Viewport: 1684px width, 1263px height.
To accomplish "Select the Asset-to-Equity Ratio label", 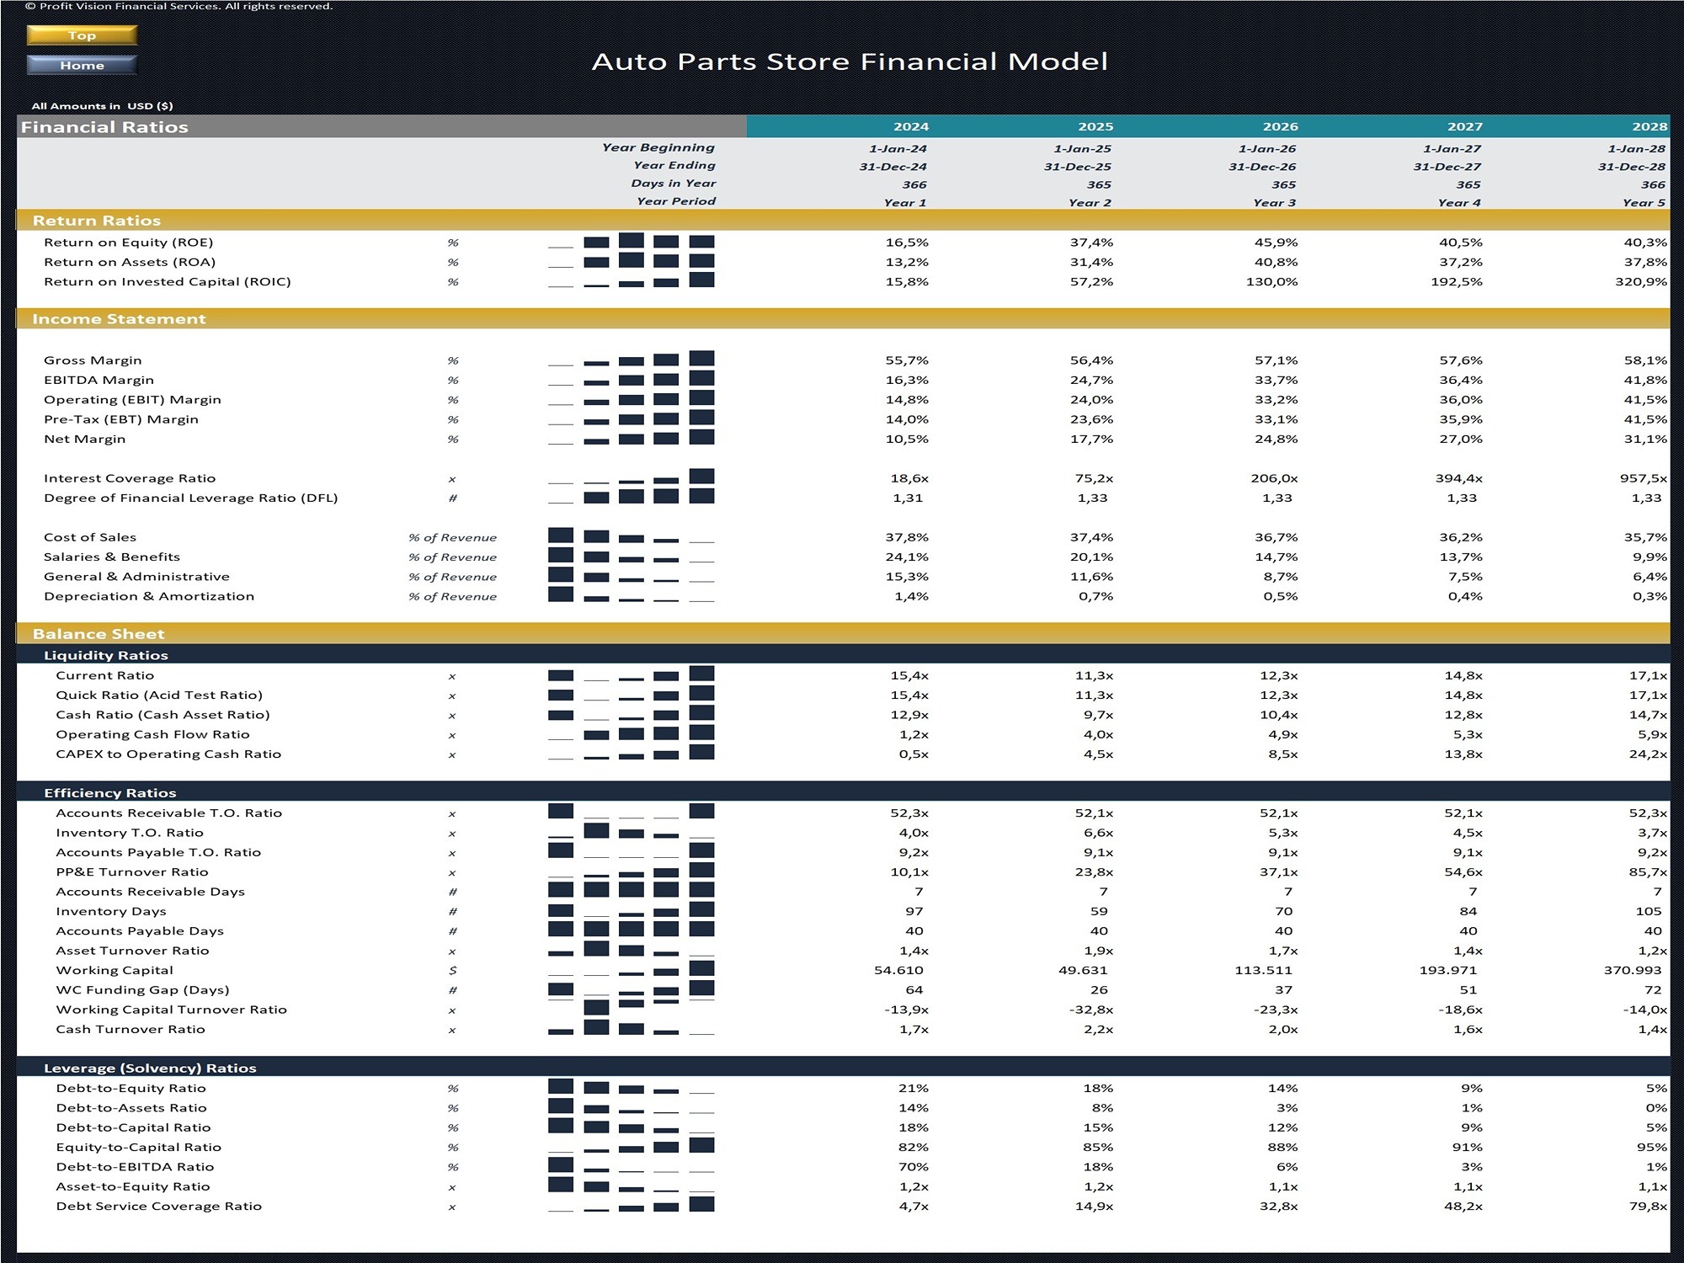I will tap(133, 1186).
